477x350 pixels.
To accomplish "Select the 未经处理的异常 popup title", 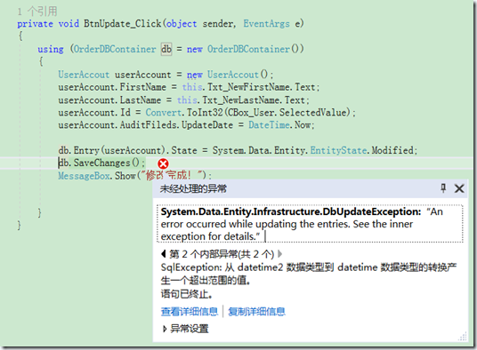I will tap(193, 188).
